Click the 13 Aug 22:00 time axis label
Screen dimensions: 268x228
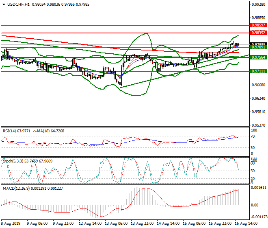142,224
